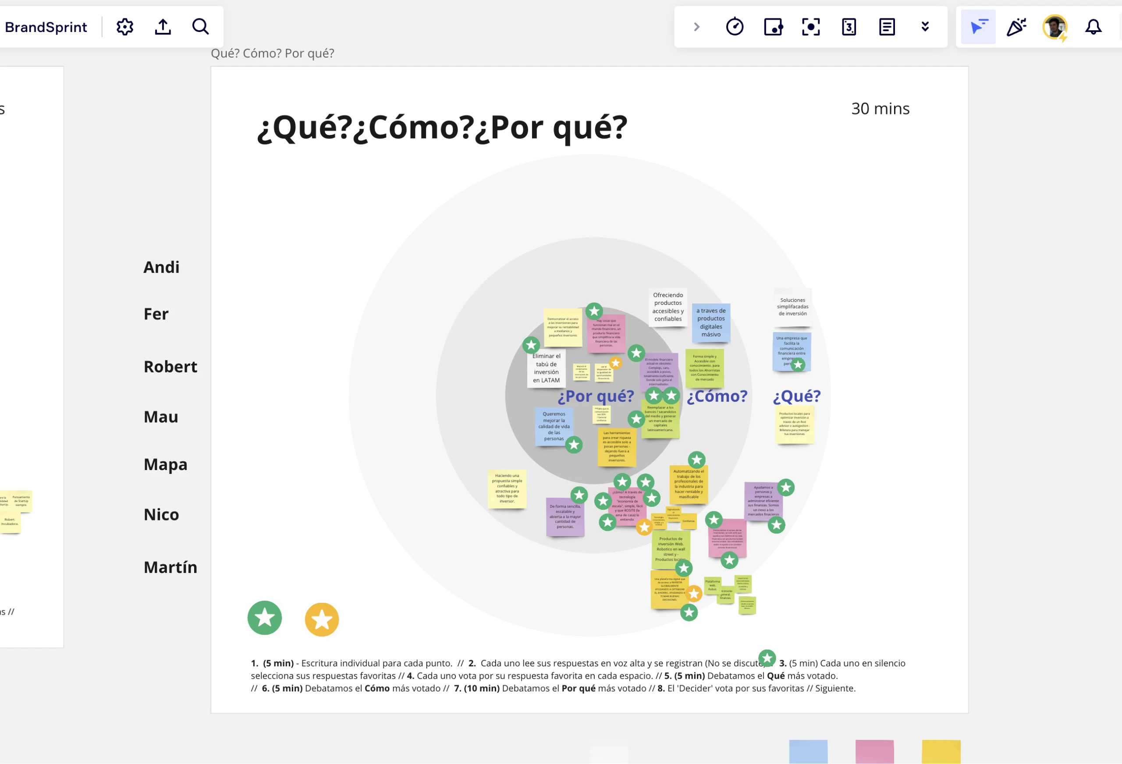Click the '30 mins' duration label

pos(880,109)
